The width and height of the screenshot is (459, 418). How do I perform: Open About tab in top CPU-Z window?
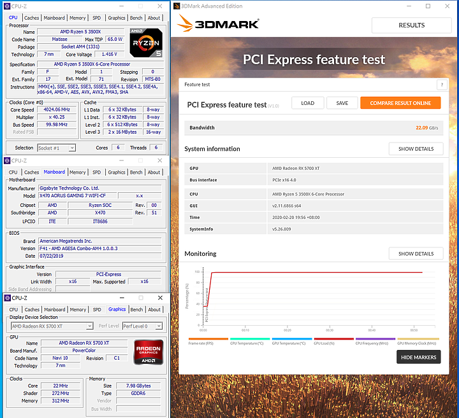(154, 18)
